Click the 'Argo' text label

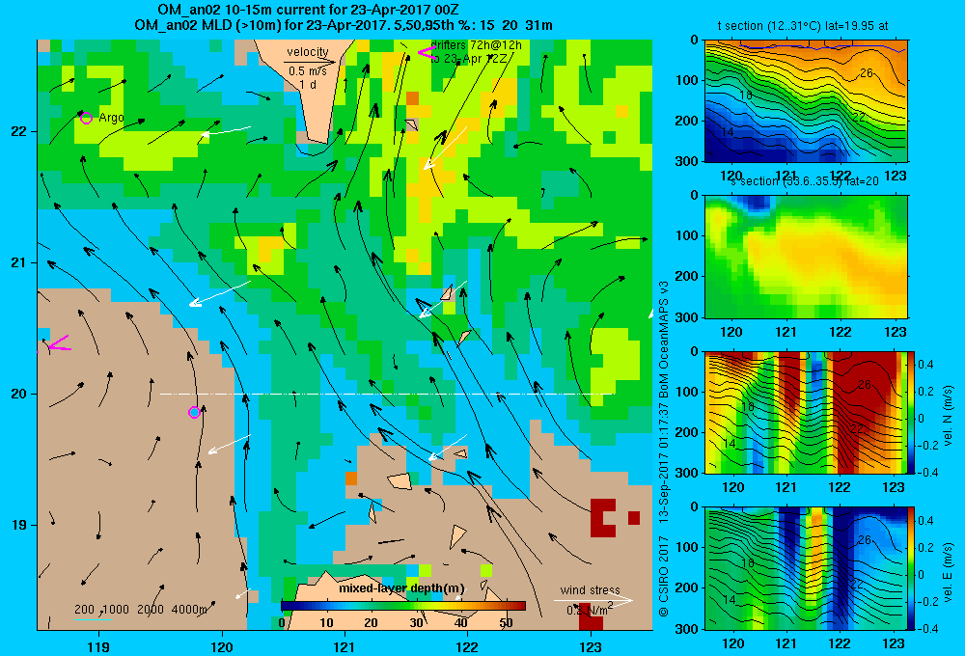click(x=111, y=118)
